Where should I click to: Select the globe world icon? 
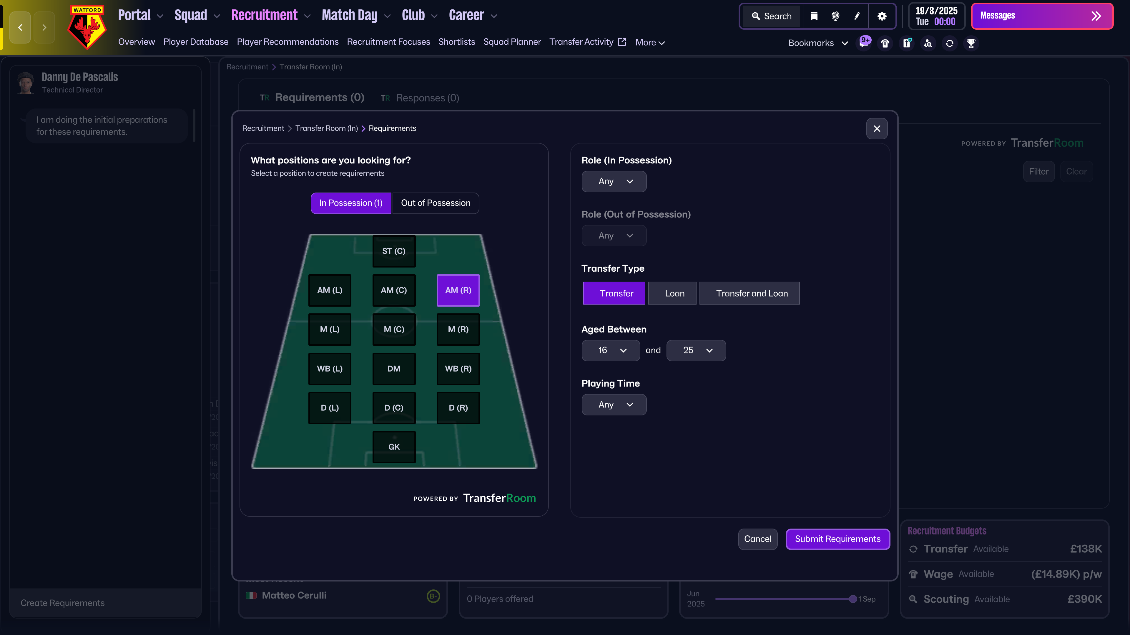(835, 16)
